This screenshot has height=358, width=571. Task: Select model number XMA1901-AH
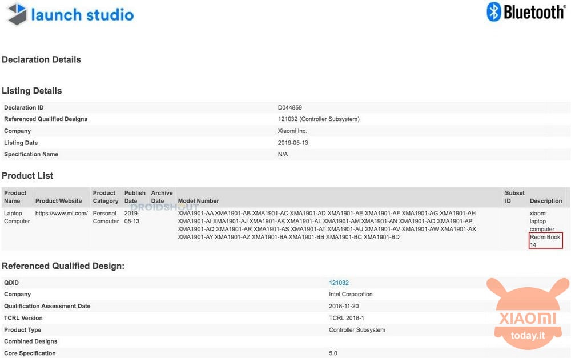point(457,214)
